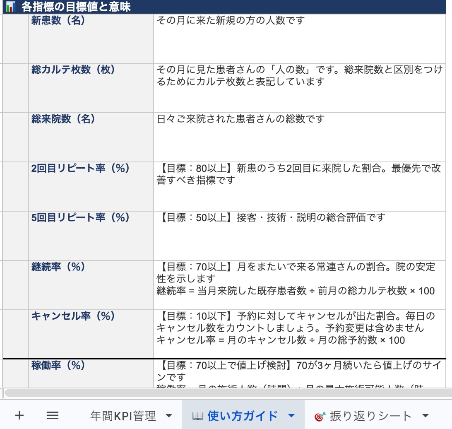The width and height of the screenshot is (452, 429).
Task: Click description with 目標：10以下
Action: [x=300, y=334]
